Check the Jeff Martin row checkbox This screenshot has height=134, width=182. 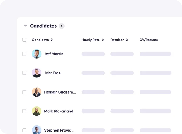coord(25,54)
